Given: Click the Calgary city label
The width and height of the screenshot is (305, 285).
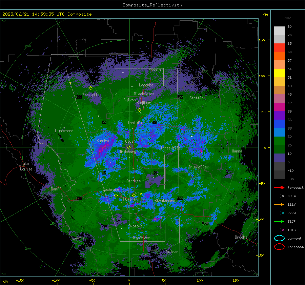Looking at the screenshot, I should click(x=132, y=199).
